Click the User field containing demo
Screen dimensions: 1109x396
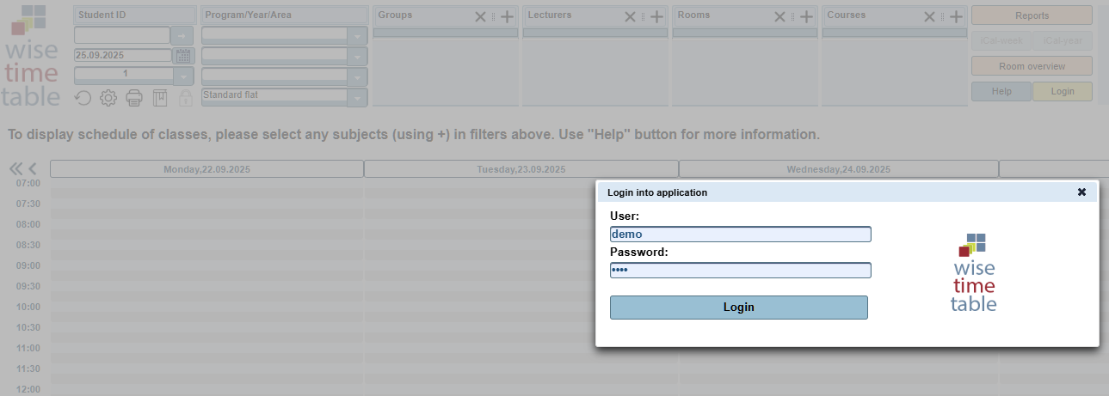tap(740, 234)
